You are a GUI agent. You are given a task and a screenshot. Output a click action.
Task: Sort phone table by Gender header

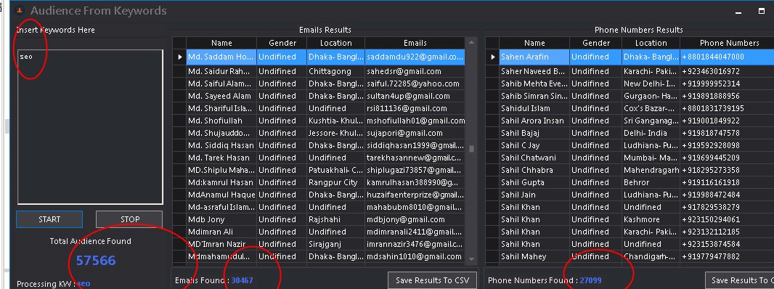point(595,43)
